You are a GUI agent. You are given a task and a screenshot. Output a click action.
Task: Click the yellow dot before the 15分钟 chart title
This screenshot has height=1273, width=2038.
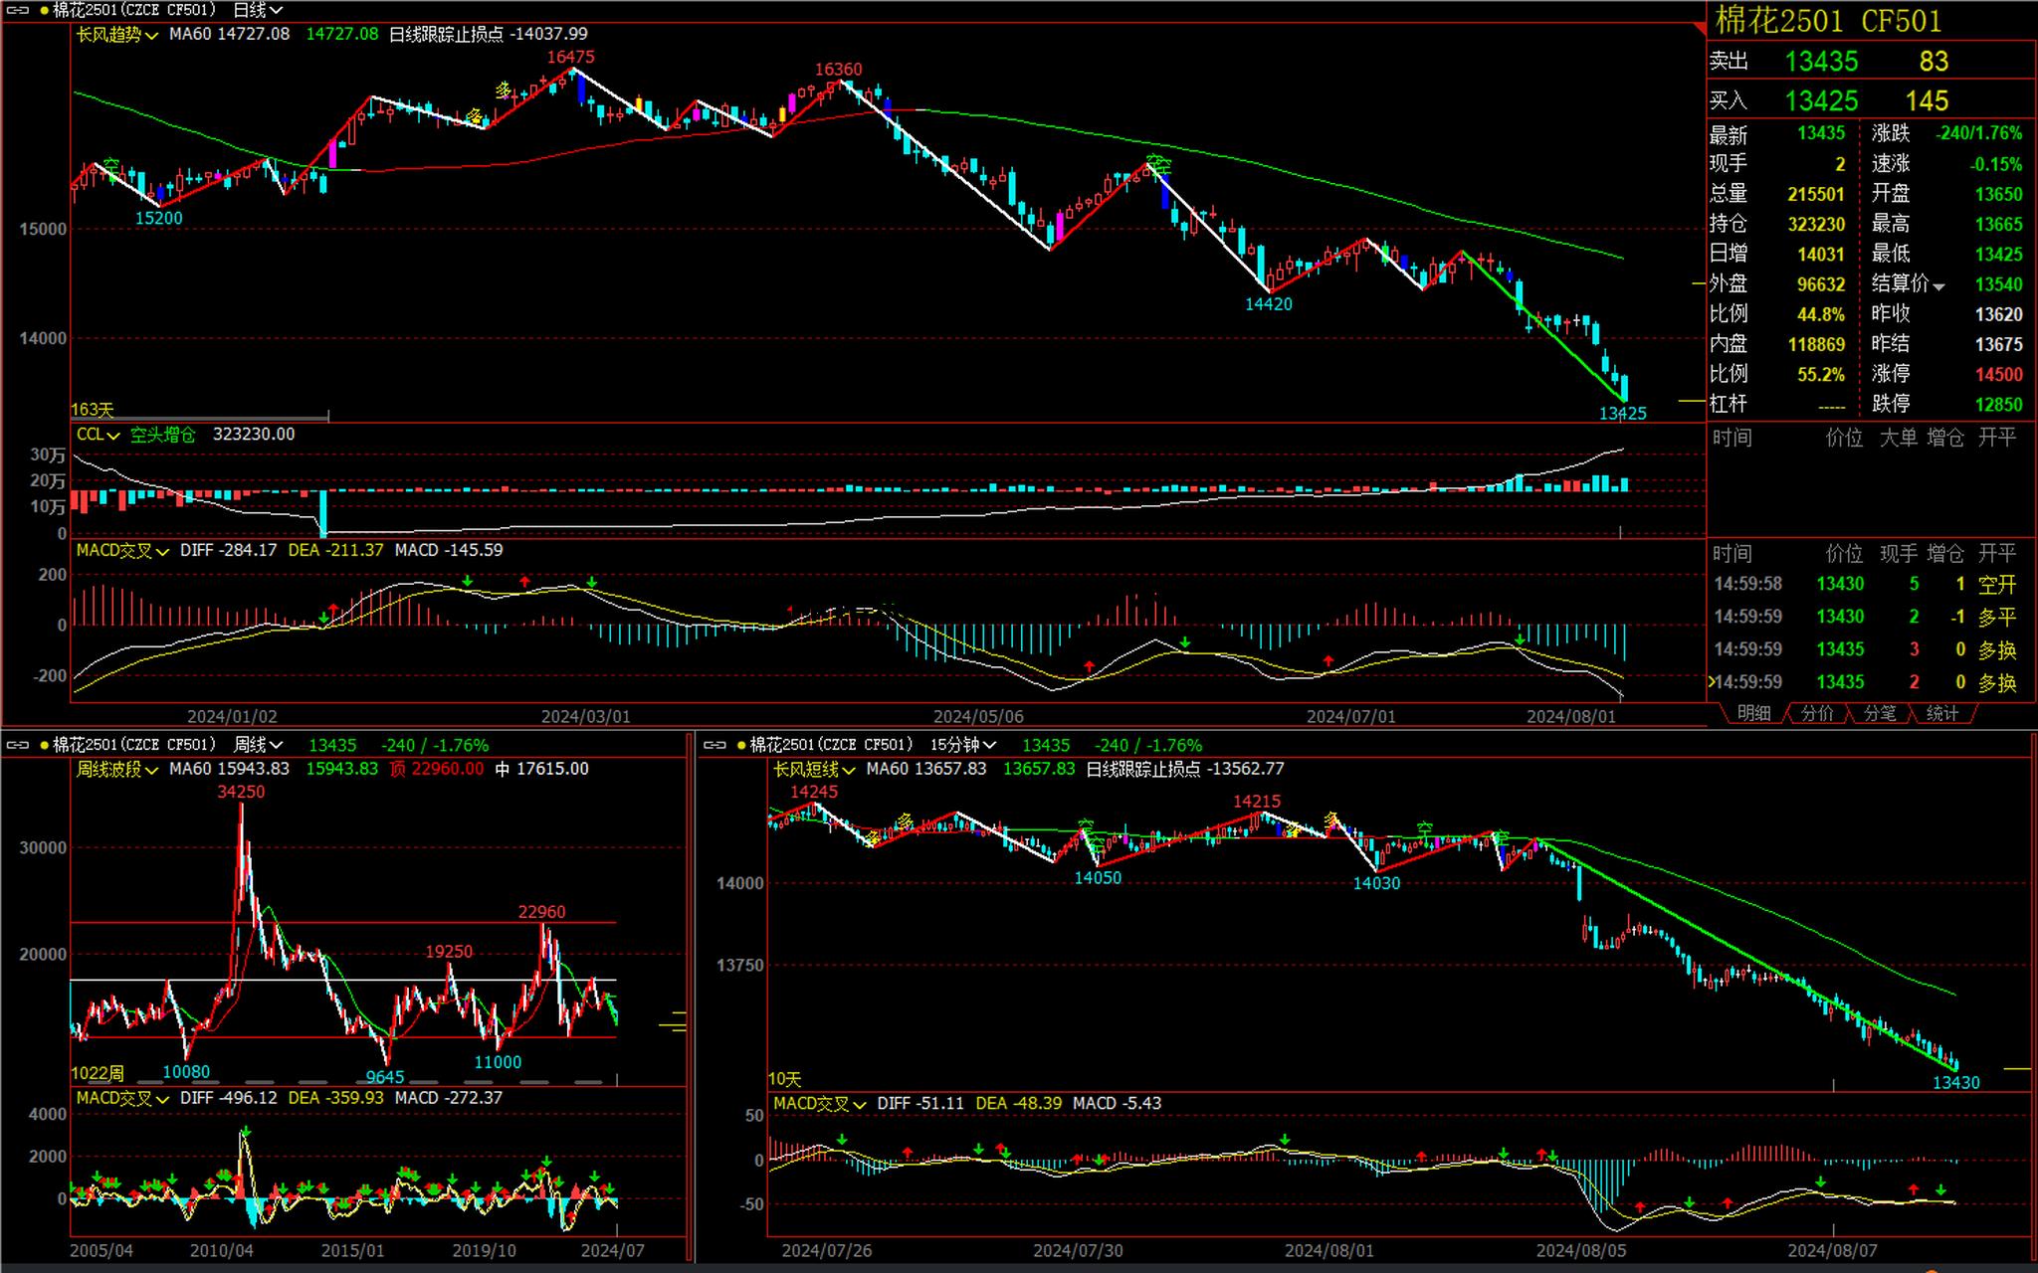click(740, 745)
